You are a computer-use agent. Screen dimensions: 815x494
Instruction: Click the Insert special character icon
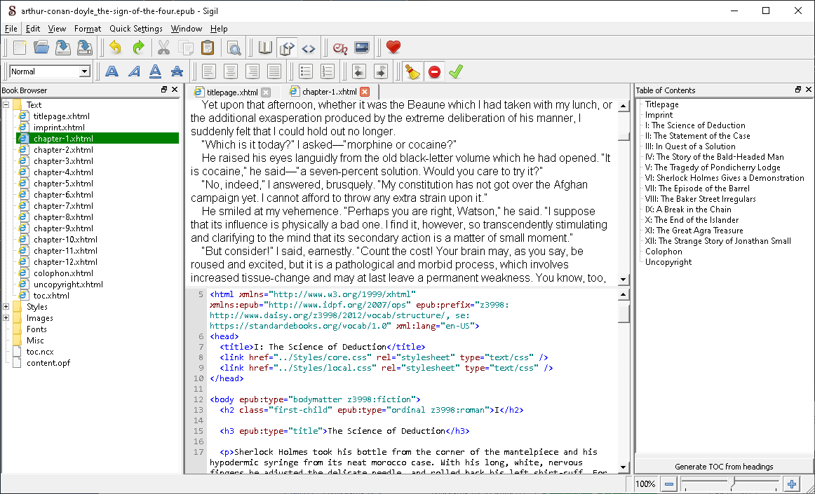tap(340, 48)
